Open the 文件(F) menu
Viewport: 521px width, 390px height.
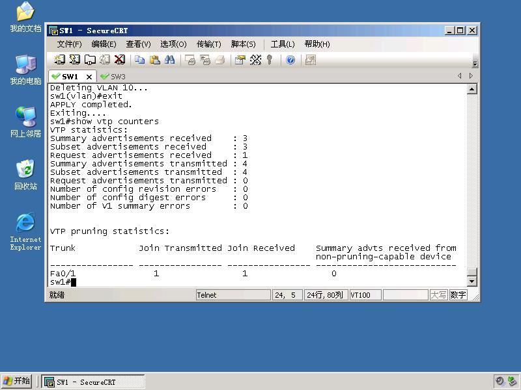point(69,44)
